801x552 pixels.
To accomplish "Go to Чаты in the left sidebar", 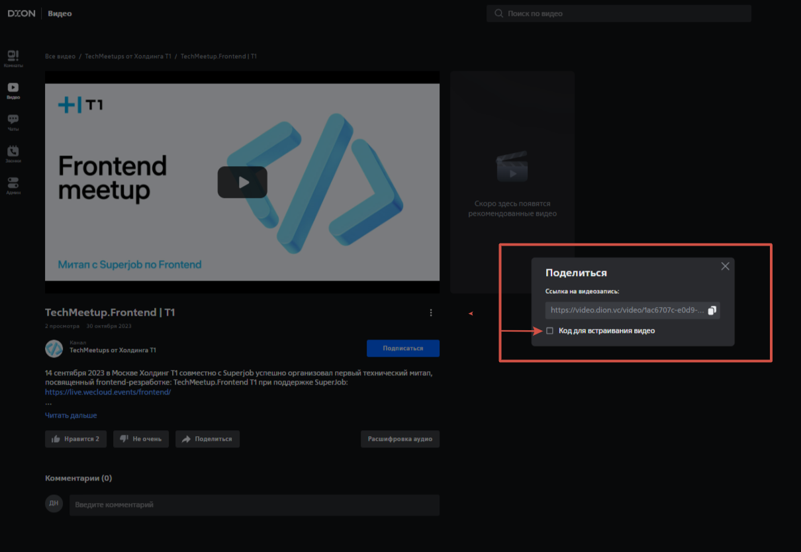I will (x=13, y=122).
